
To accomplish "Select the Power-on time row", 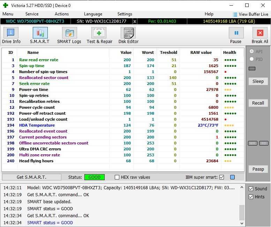I will (123, 90).
